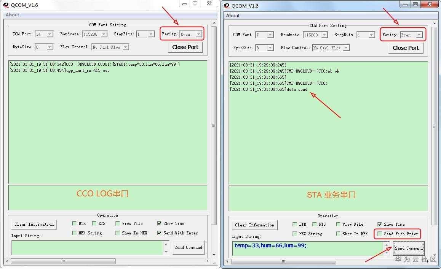441x269 pixels.
Task: Click the empty Input String field in left window
Action: pos(88,248)
